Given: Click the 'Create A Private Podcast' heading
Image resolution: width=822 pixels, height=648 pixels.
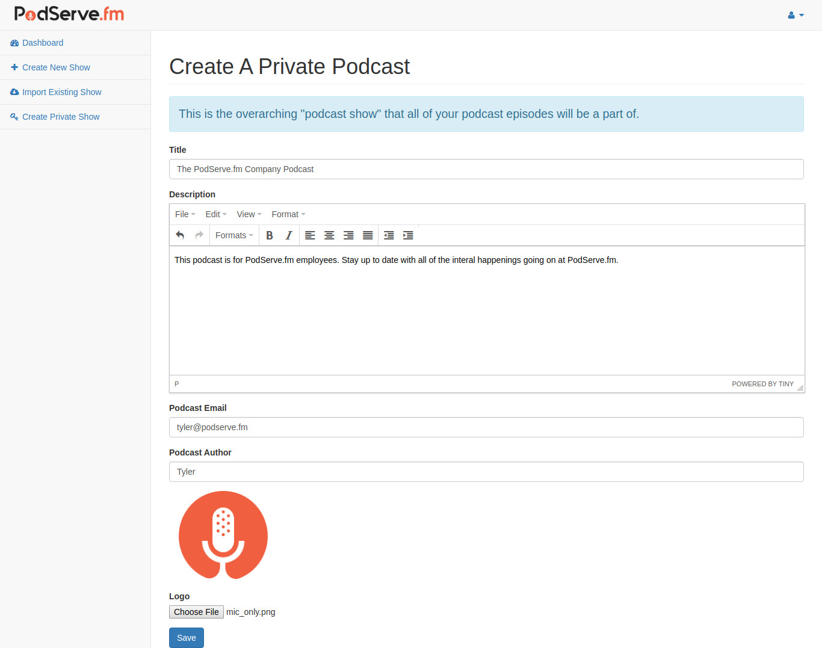Looking at the screenshot, I should (289, 66).
